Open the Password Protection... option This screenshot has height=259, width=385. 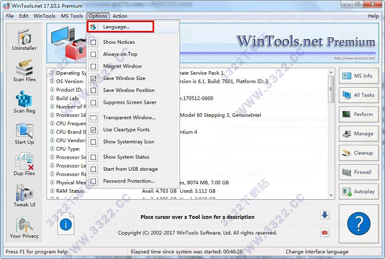[133, 181]
